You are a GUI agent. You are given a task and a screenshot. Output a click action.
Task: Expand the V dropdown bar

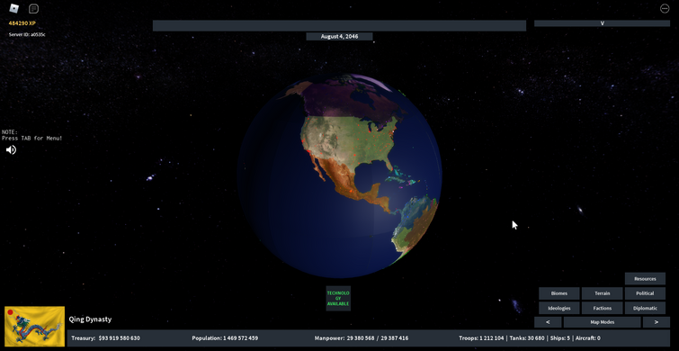pos(602,23)
